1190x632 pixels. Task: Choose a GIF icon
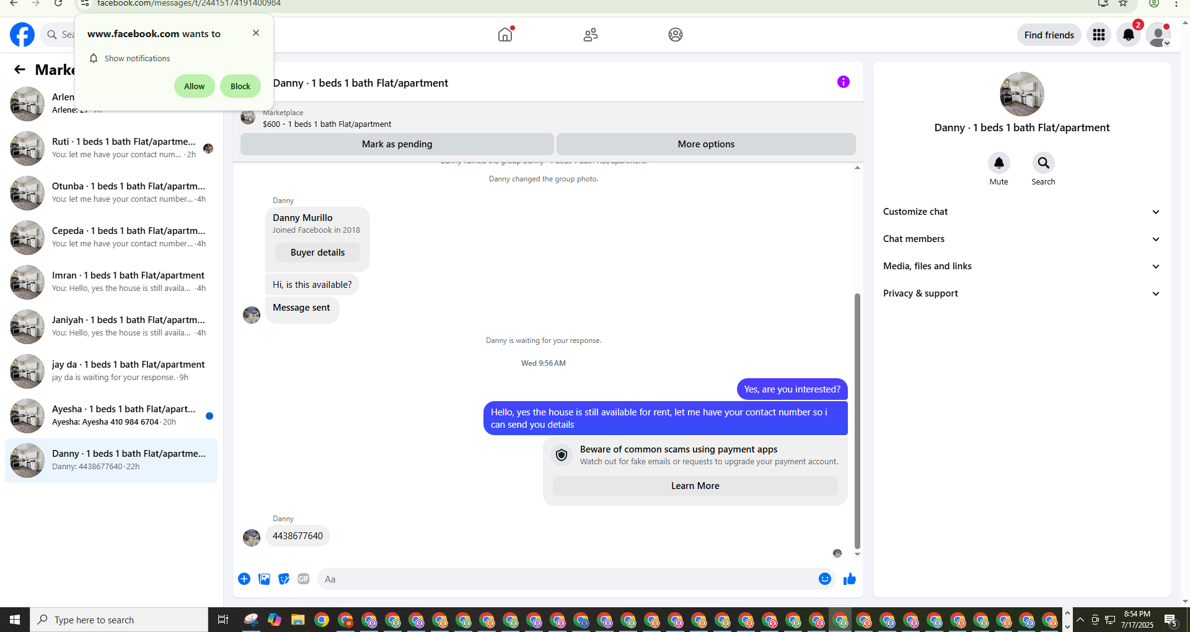pyautogui.click(x=304, y=579)
